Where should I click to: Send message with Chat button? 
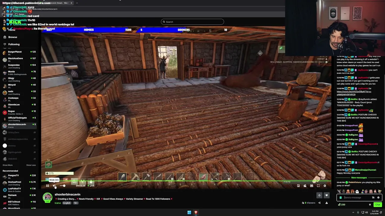pyautogui.click(x=378, y=205)
